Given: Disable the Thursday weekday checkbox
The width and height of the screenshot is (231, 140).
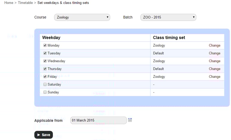Looking at the screenshot, I should [45, 69].
